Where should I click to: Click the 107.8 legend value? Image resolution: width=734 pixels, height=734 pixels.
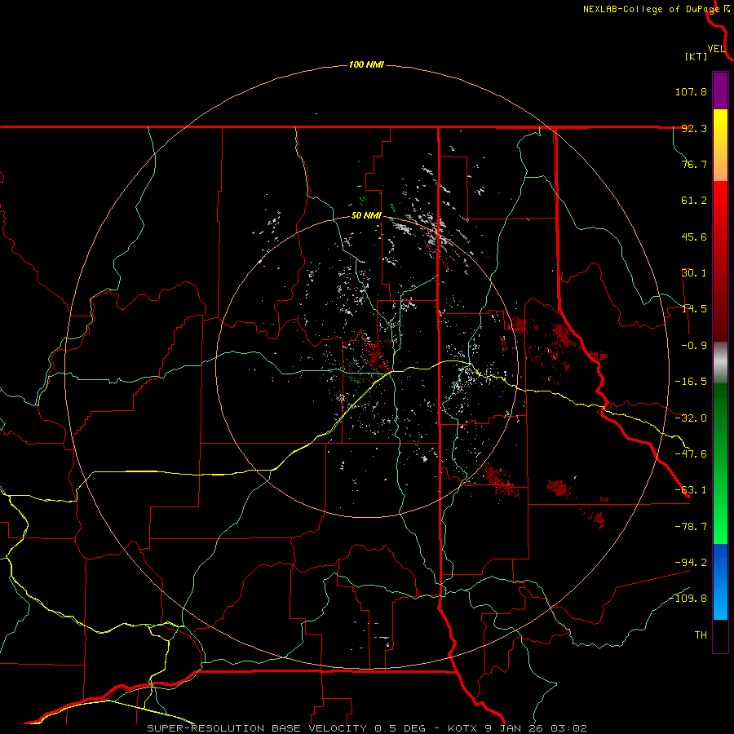point(691,91)
